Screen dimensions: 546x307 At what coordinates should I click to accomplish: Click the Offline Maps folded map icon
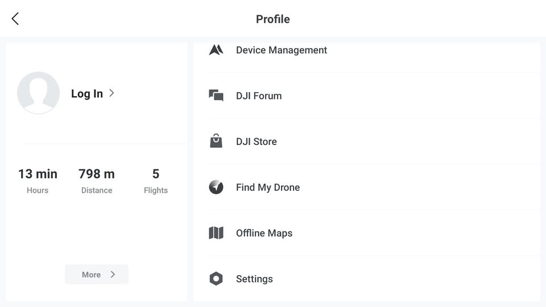[x=216, y=233]
